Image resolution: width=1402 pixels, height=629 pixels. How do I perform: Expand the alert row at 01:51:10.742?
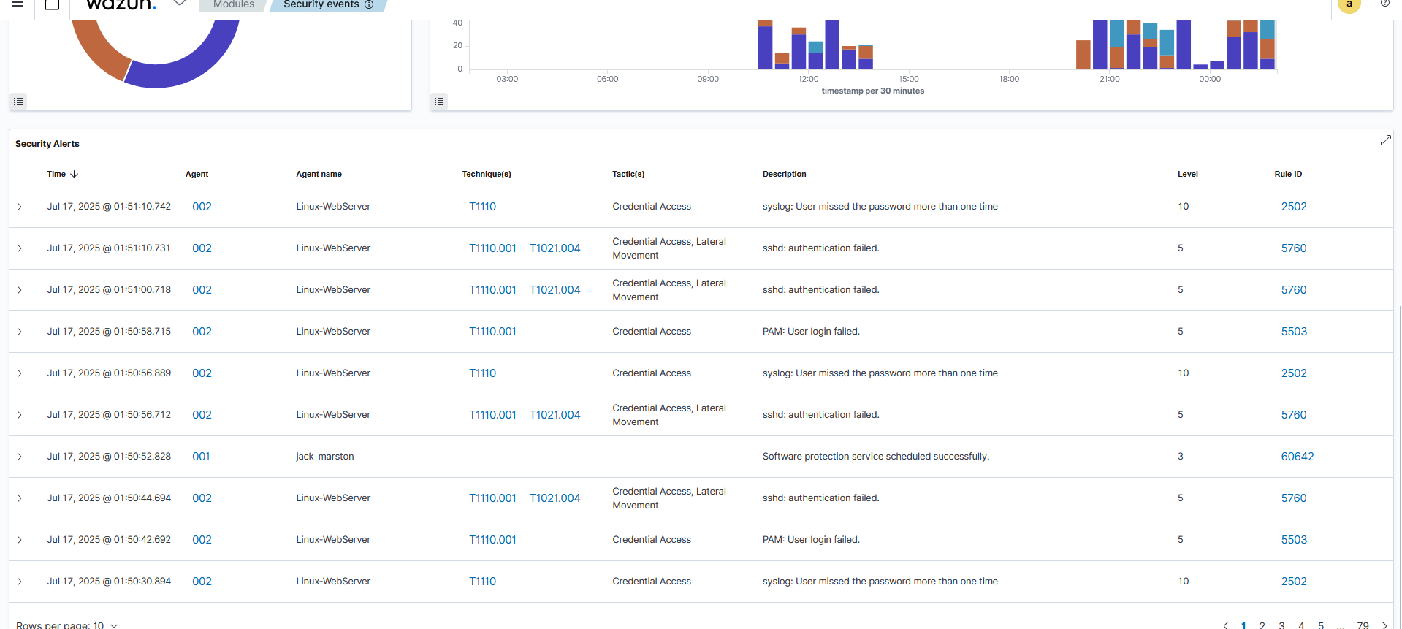click(20, 207)
